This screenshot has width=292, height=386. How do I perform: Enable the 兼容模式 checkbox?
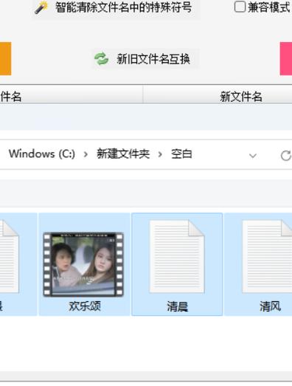(240, 7)
